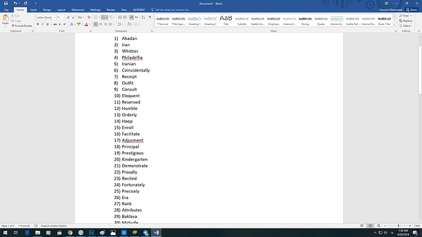Screen dimensions: 422x237
Task: Toggle Italic formatting
Action: pyautogui.click(x=43, y=24)
